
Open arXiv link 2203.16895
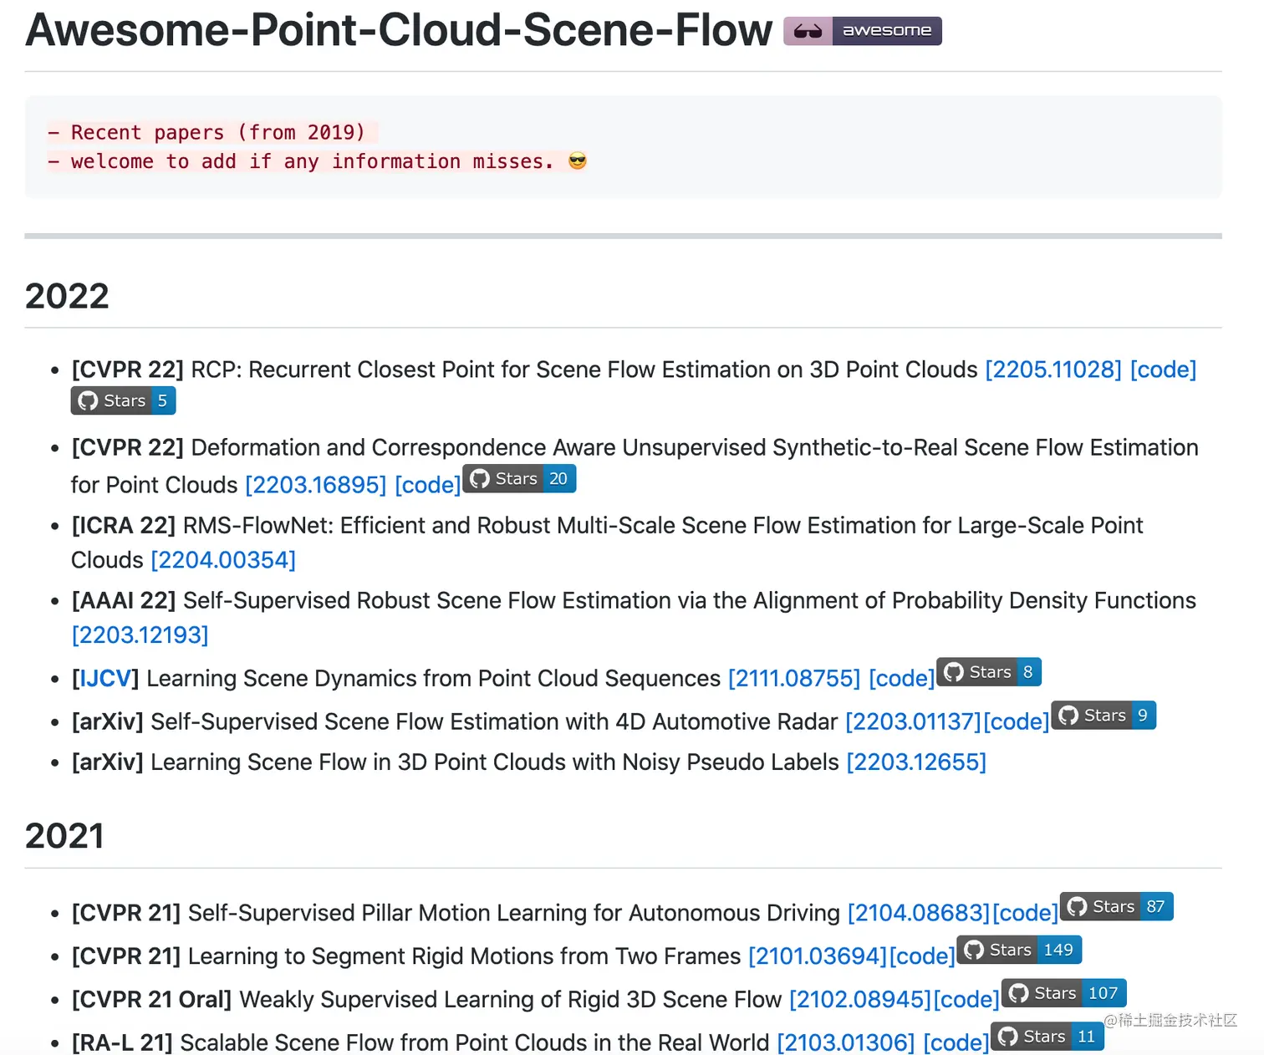[x=316, y=485]
